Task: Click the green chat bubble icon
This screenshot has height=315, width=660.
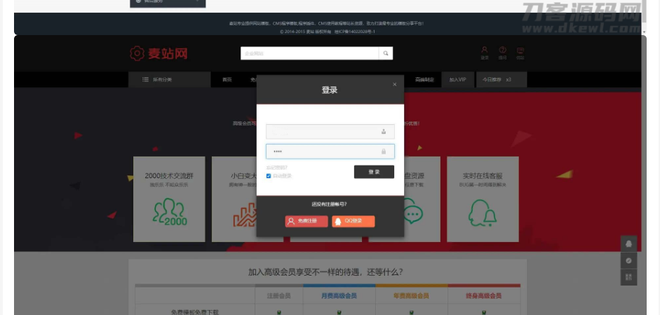Action: coord(413,211)
